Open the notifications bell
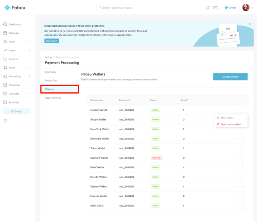Viewport: 257px width, 222px height. 208,7
